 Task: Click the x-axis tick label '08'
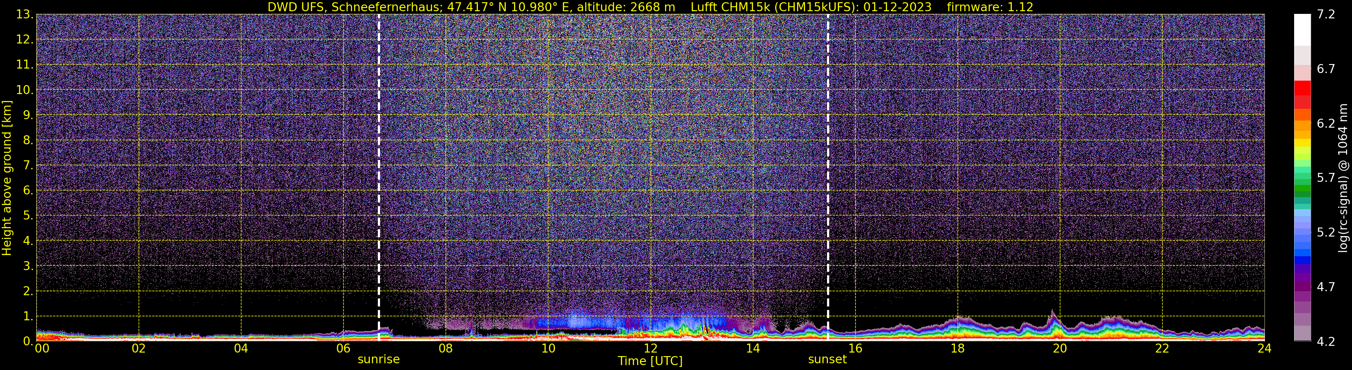point(446,348)
